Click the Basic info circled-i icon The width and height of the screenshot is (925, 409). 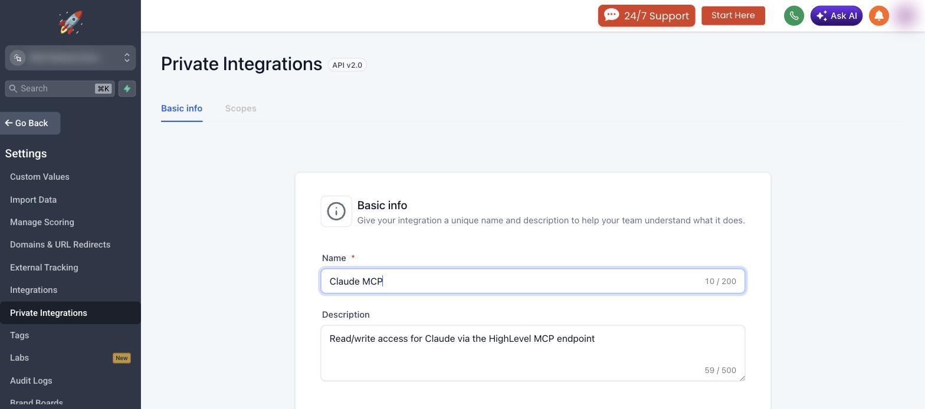[x=336, y=211]
